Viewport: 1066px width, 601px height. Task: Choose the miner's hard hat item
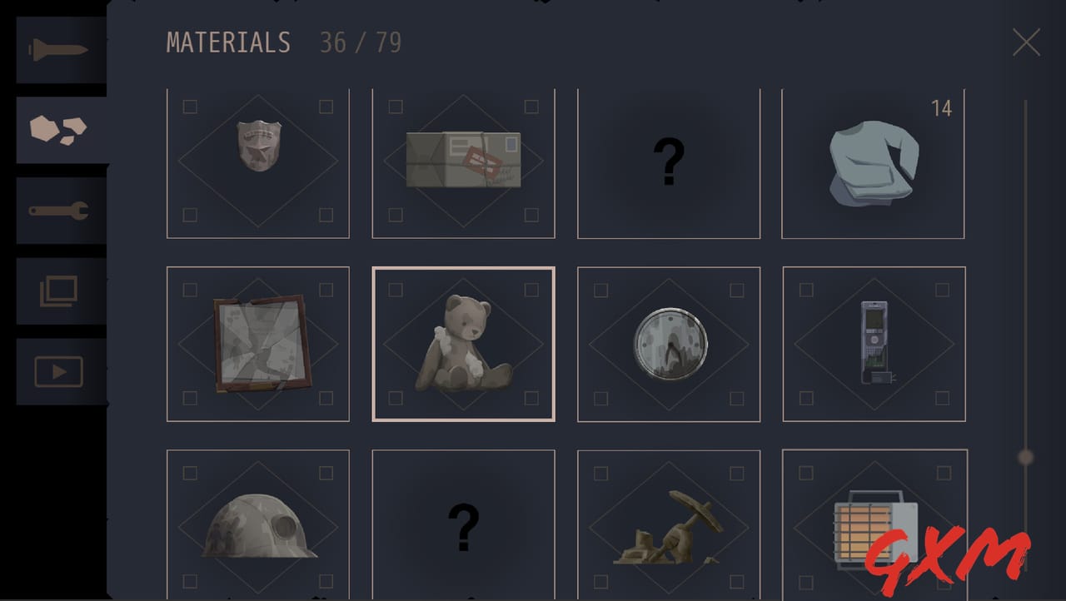(x=258, y=524)
